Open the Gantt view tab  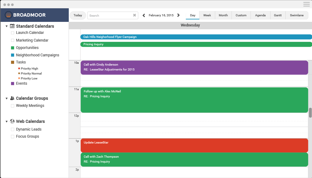coord(278,15)
